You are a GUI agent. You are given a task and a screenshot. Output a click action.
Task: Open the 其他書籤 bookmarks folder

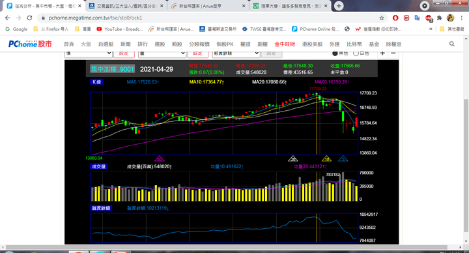452,29
